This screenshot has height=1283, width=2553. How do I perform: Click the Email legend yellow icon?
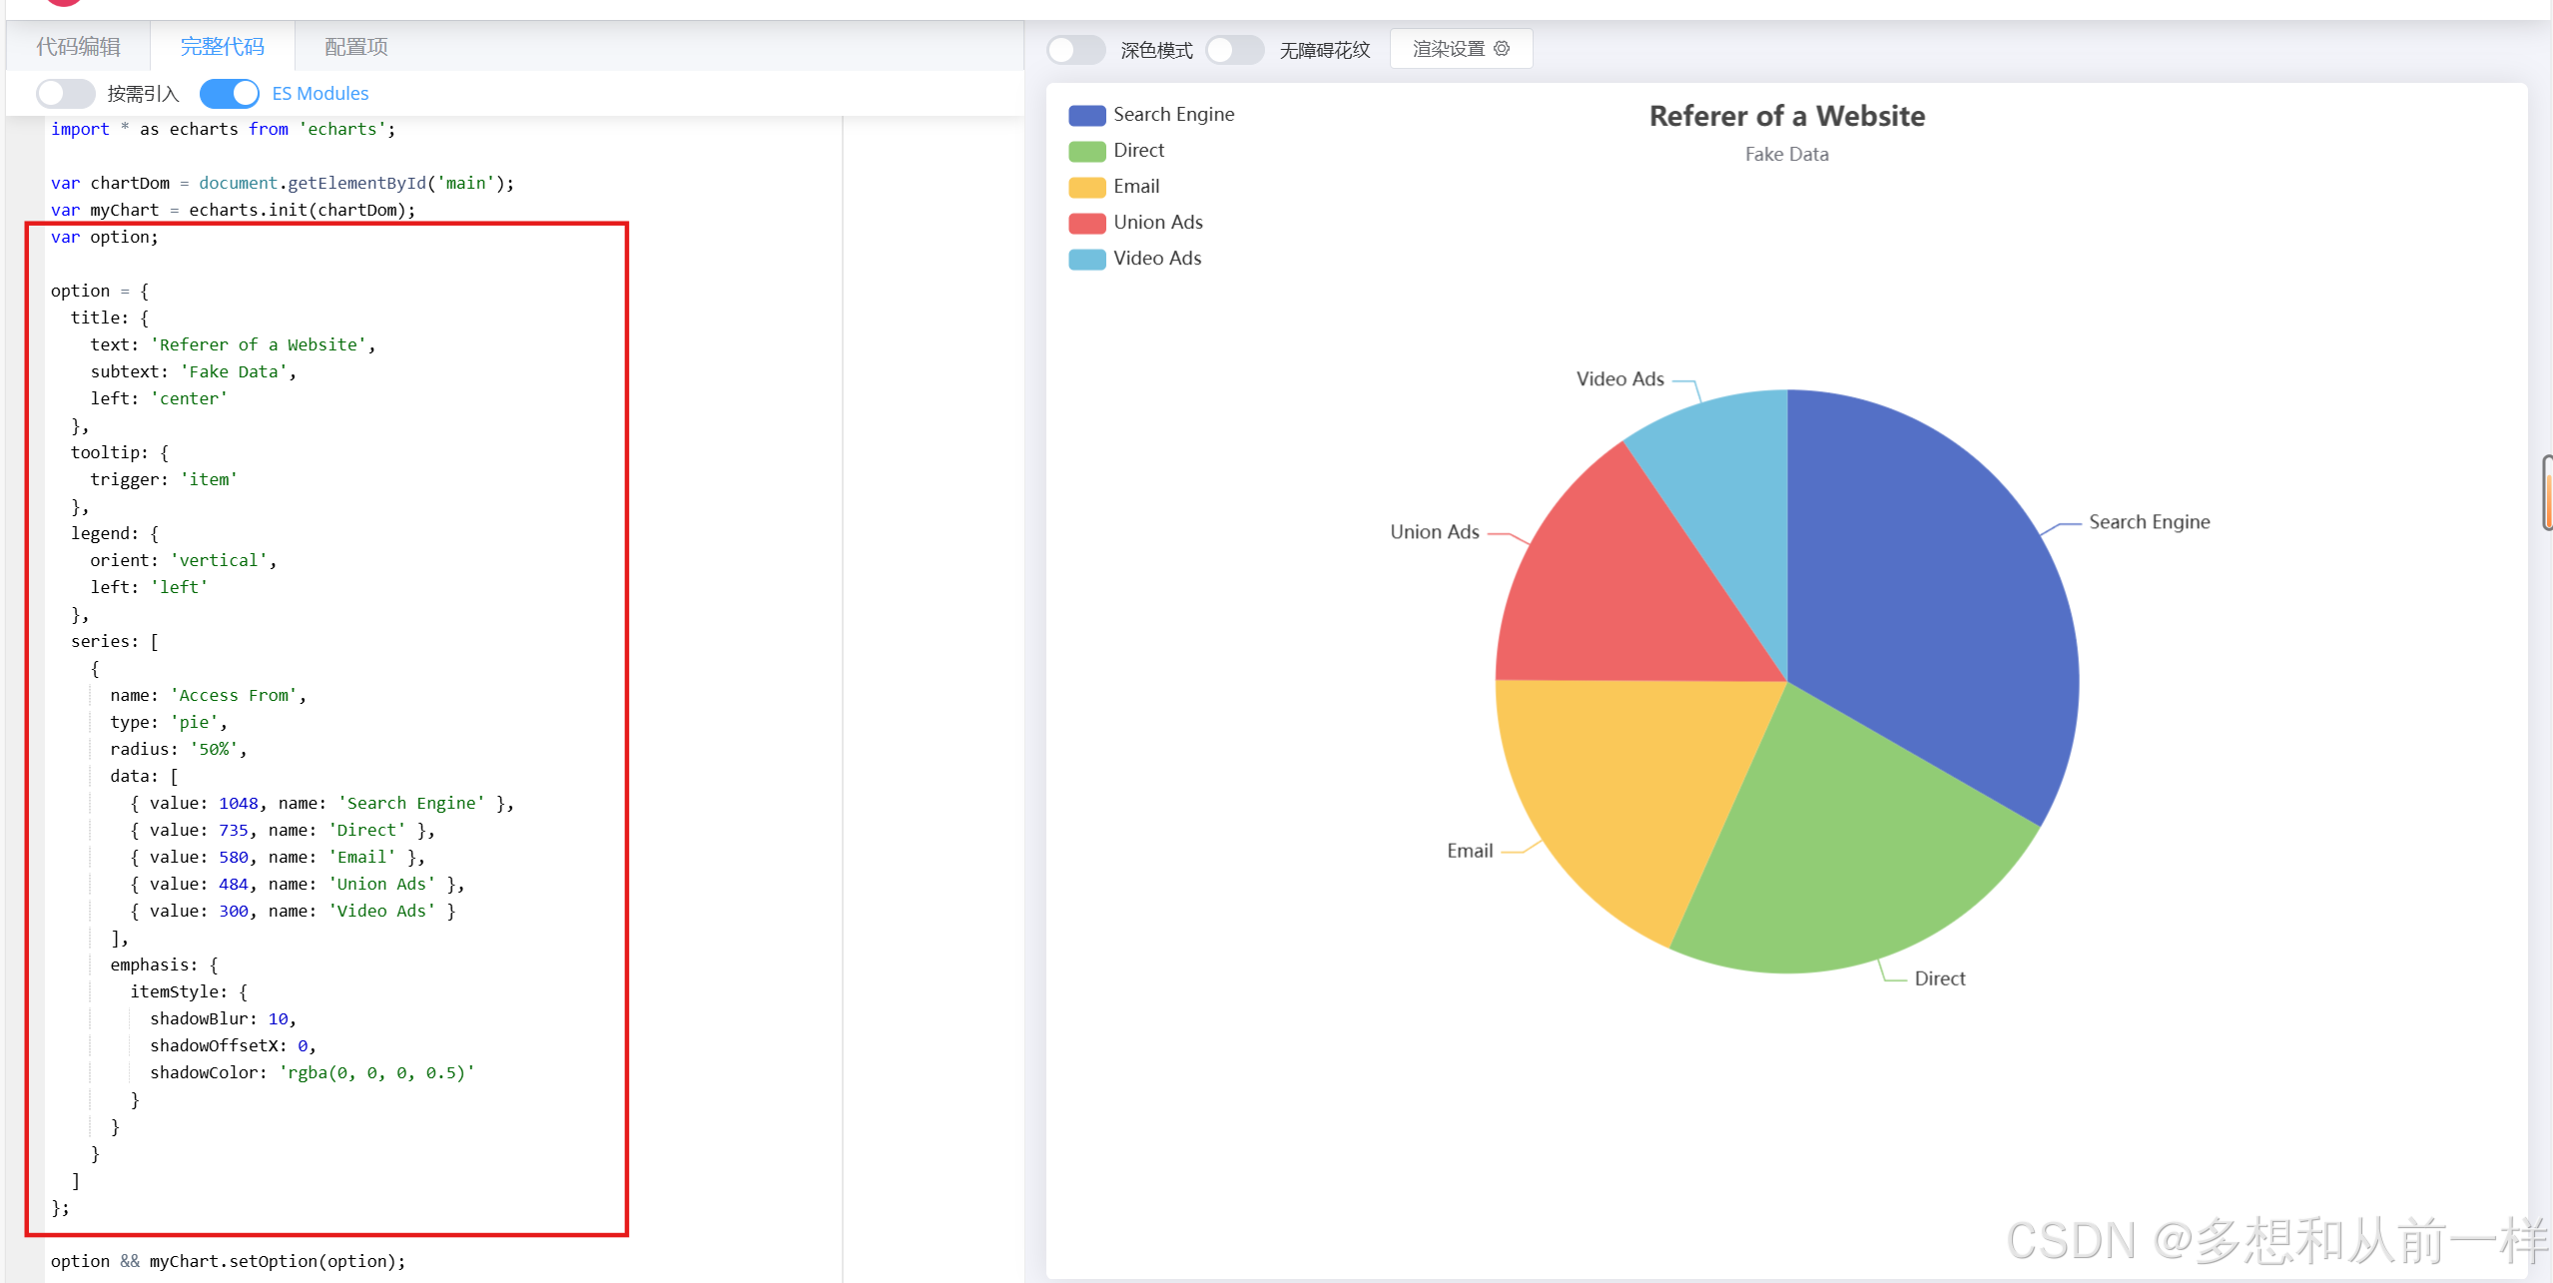coord(1086,187)
